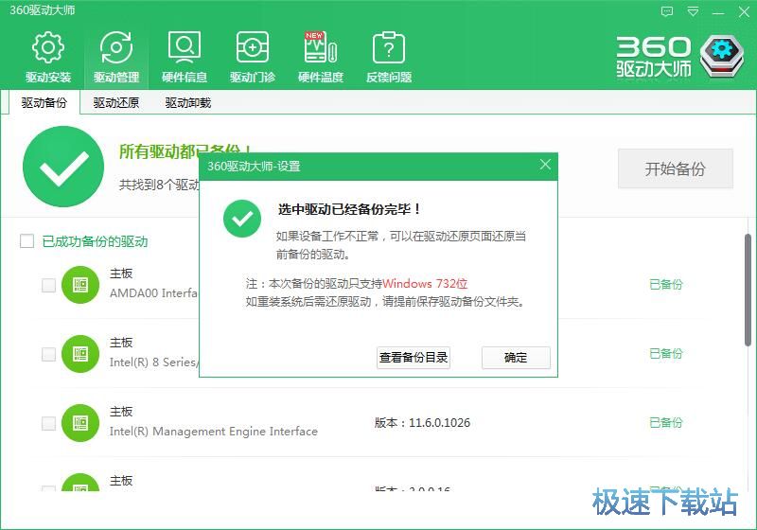Check the Intel(R) 8 Series driver checkbox
The width and height of the screenshot is (757, 530).
(49, 354)
